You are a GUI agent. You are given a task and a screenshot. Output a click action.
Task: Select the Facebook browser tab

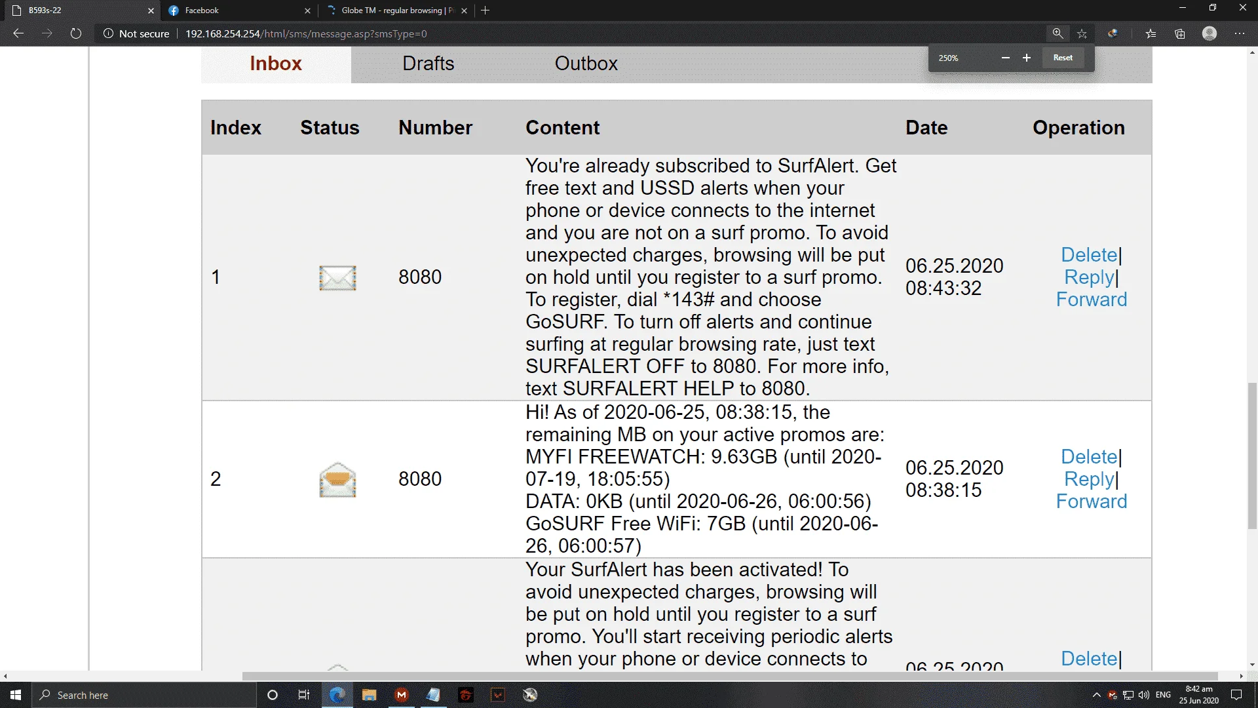tap(239, 10)
